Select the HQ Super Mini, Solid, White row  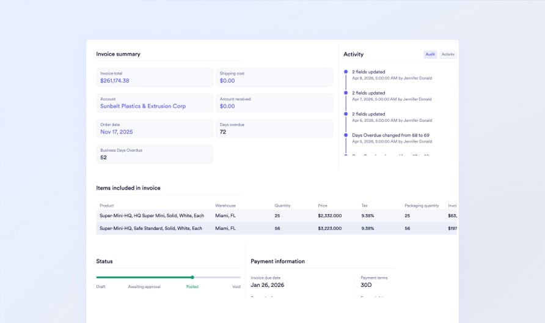coord(276,216)
